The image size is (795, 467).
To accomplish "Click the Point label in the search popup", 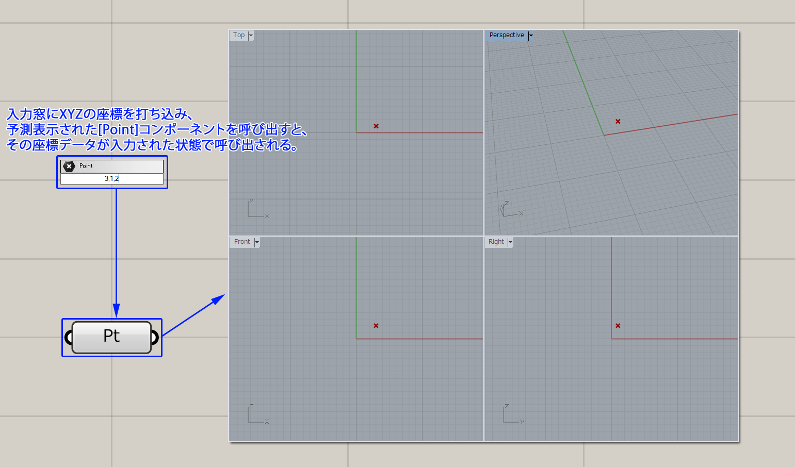I will pos(86,166).
